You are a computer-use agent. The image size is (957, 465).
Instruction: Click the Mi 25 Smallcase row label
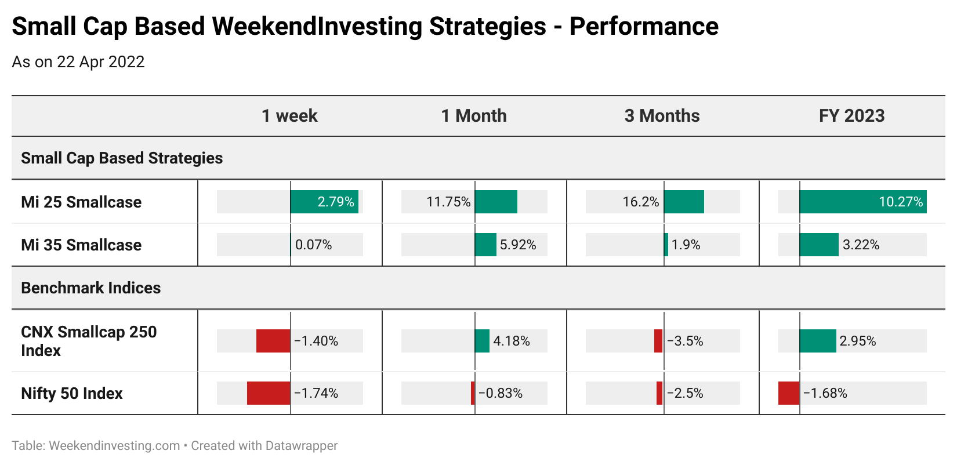(x=81, y=202)
